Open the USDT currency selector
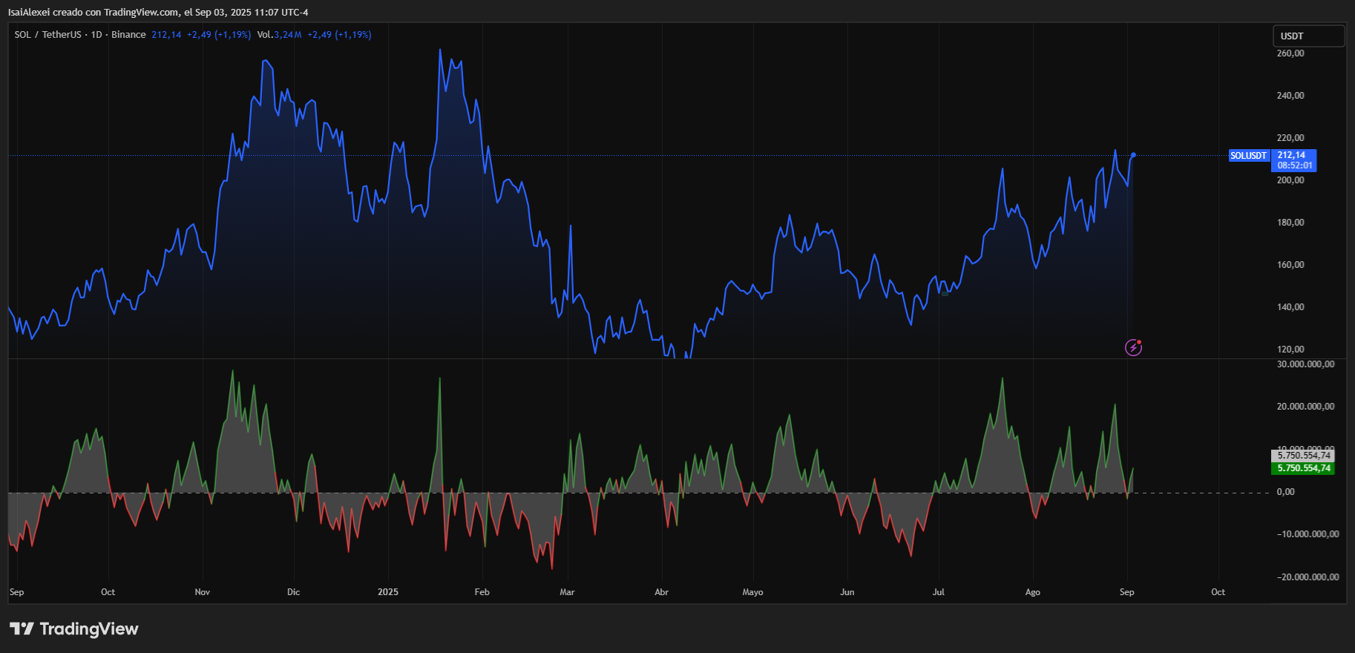 point(1308,36)
